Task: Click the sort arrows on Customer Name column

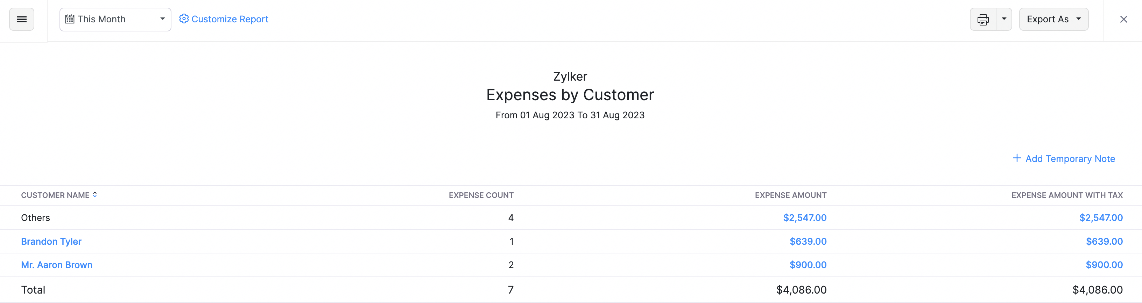Action: (x=95, y=194)
